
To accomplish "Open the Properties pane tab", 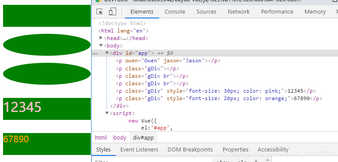I will click(235, 149).
